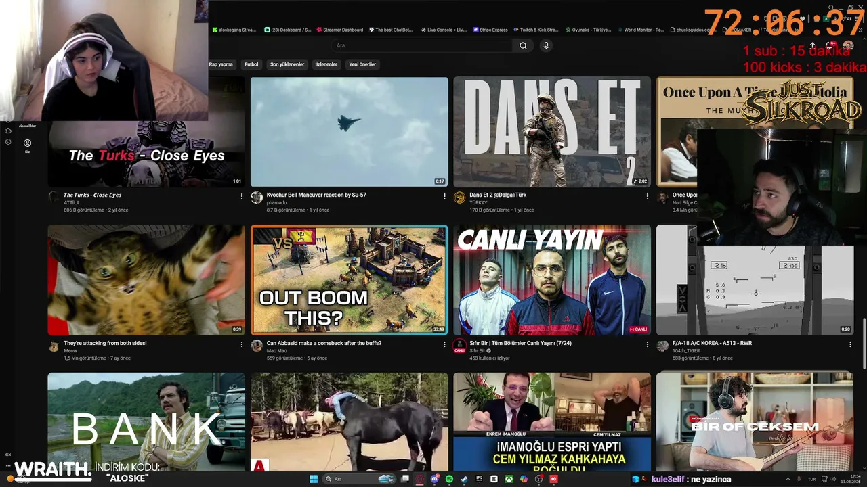Open the 'Abonelikler' sidebar item
The width and height of the screenshot is (867, 487).
point(27,126)
